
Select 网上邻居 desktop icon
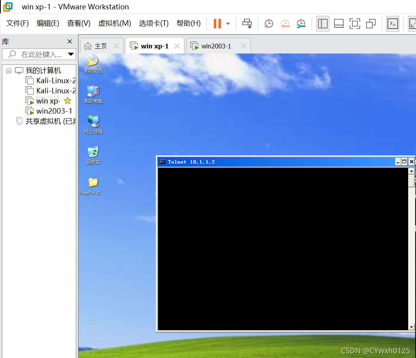click(x=93, y=125)
